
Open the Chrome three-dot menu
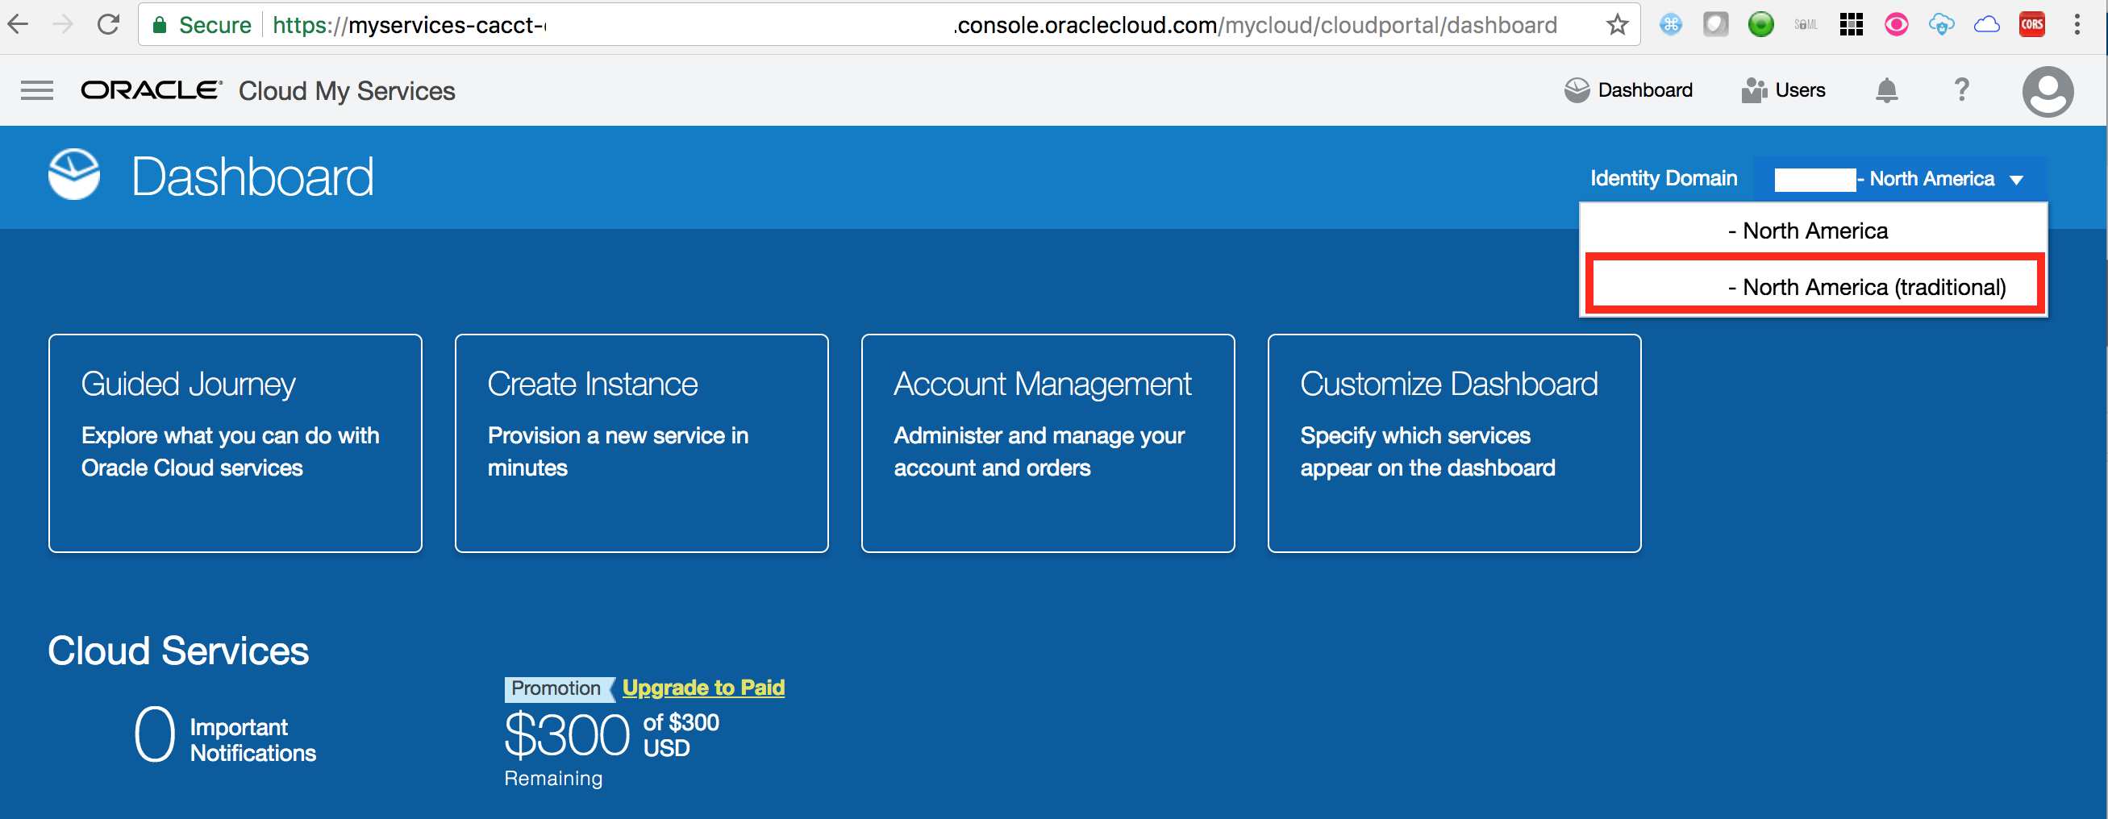(x=2077, y=24)
